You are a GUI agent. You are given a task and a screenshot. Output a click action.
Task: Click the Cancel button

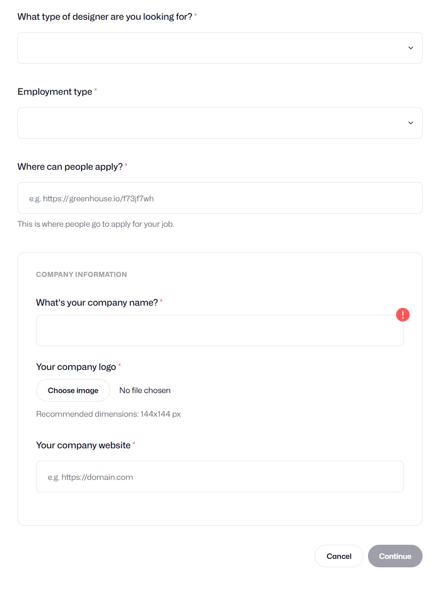click(339, 556)
